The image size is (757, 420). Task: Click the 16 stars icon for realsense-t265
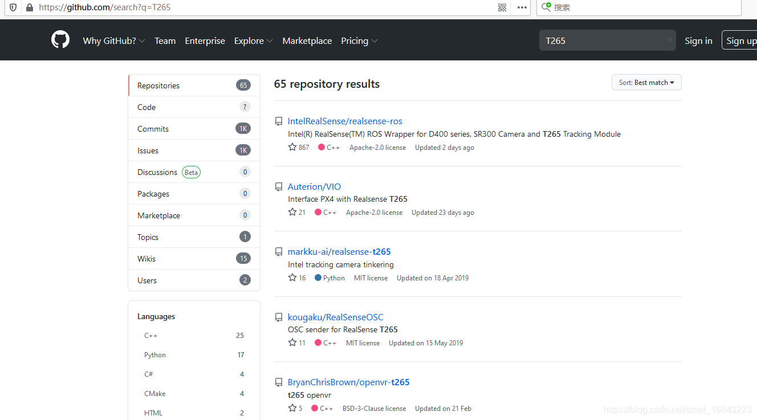click(292, 278)
